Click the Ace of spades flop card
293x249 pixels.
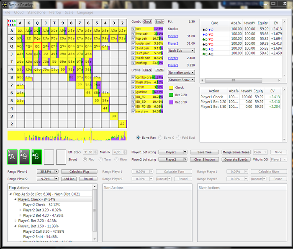pos(13,157)
